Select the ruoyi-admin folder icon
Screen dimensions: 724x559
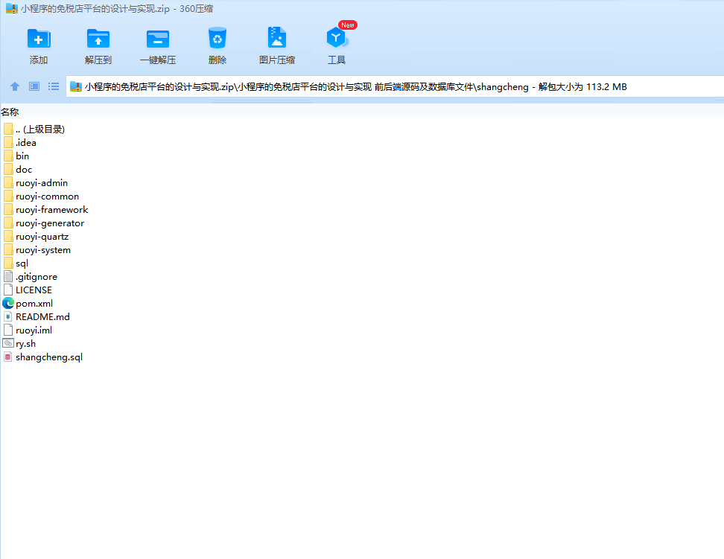8,183
